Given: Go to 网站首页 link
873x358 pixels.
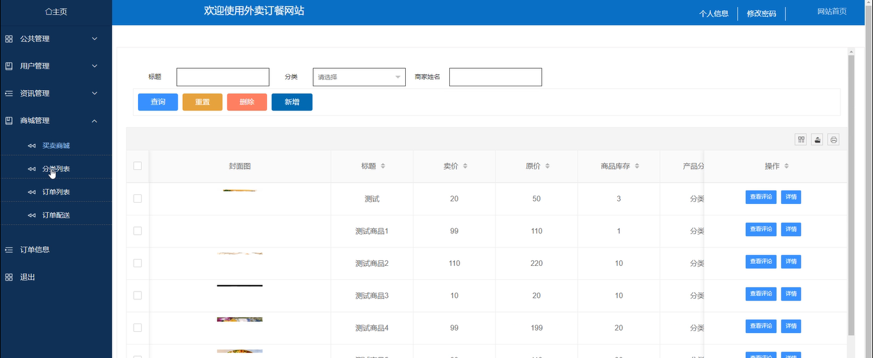Looking at the screenshot, I should (x=832, y=12).
